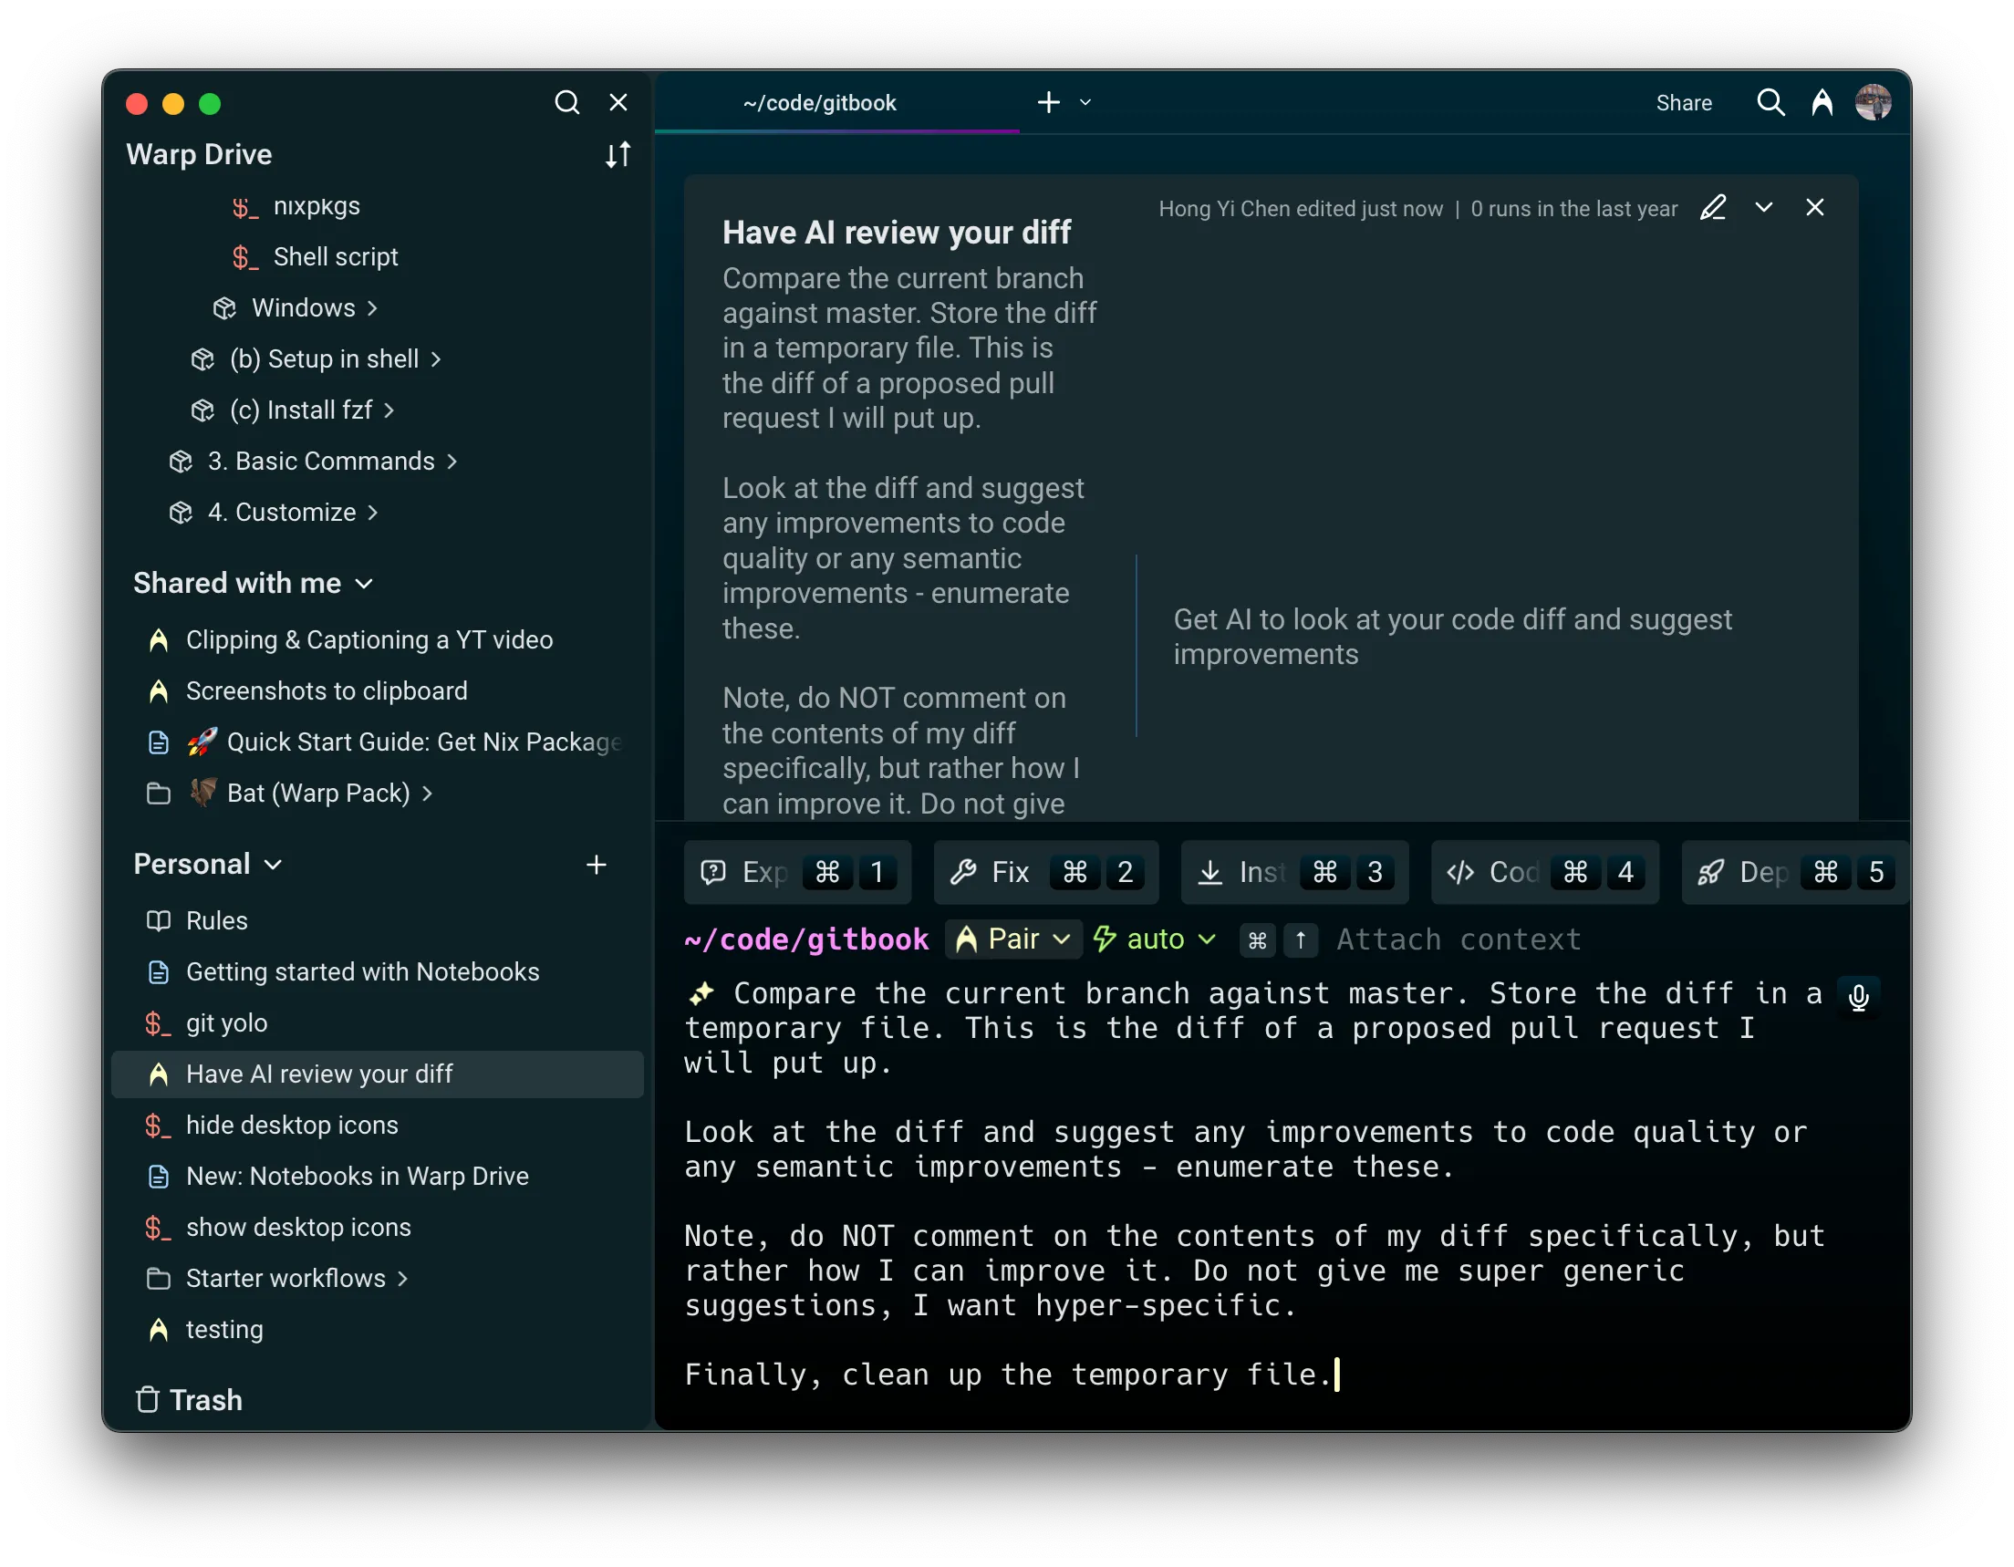The image size is (2014, 1567).
Task: Click the Code suggestion chip
Action: [x=1544, y=873]
